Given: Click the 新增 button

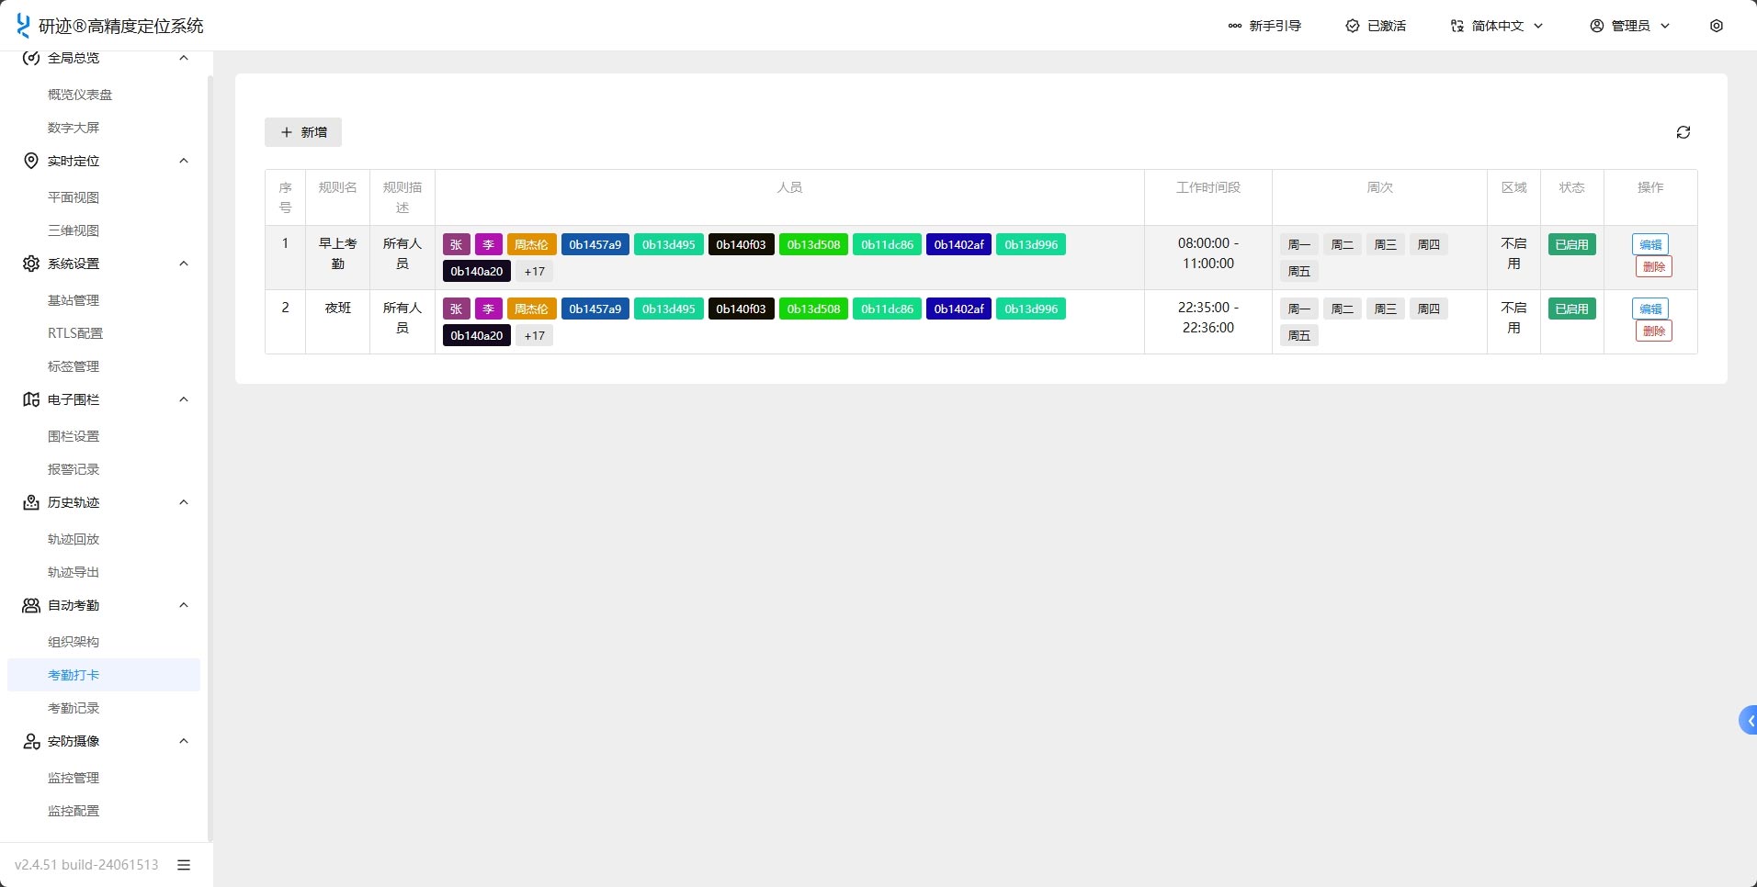Looking at the screenshot, I should [x=303, y=132].
